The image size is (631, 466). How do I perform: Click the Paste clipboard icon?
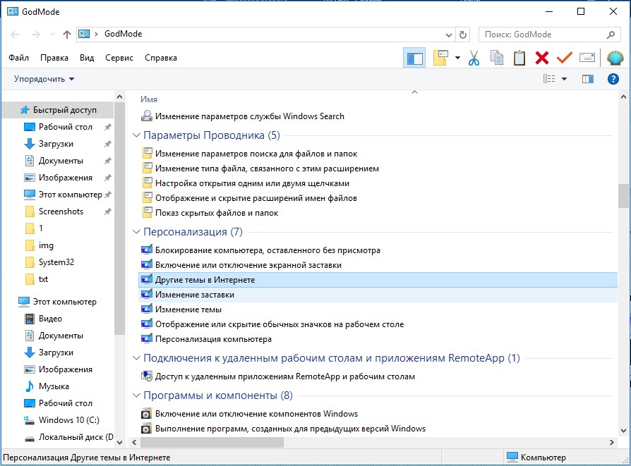519,58
